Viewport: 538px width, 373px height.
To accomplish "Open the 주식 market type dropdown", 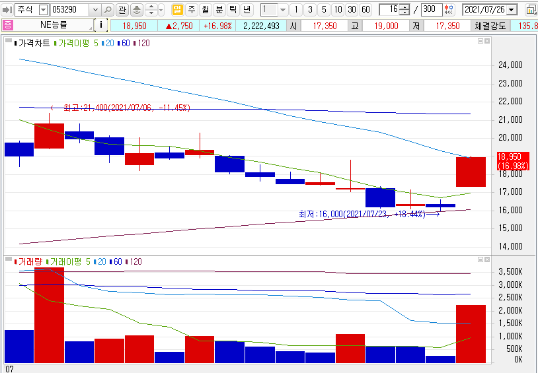I will click(43, 10).
